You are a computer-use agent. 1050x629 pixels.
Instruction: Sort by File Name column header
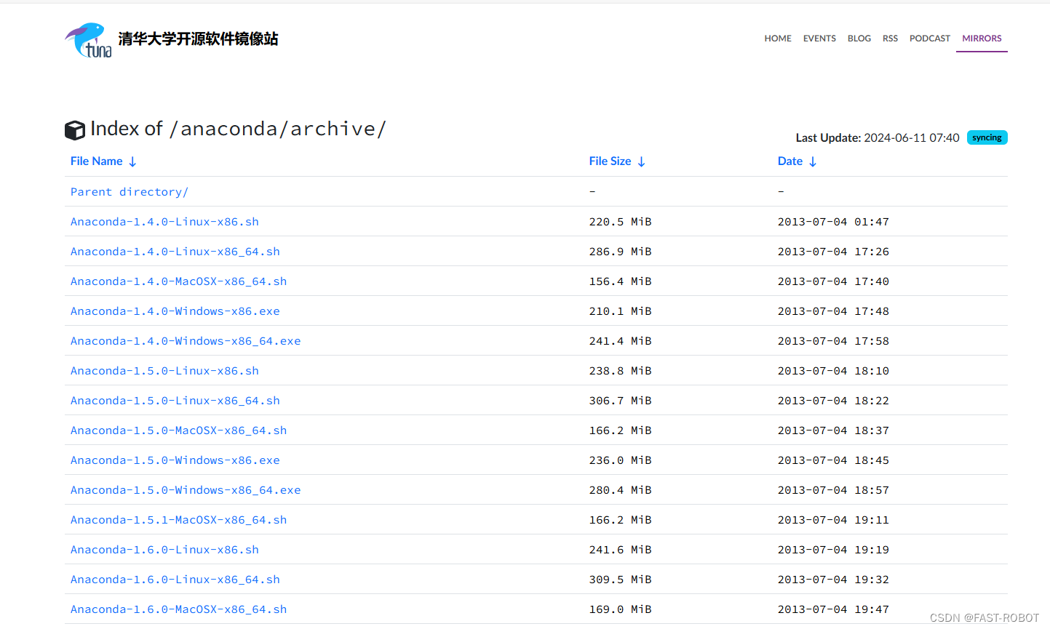[96, 161]
